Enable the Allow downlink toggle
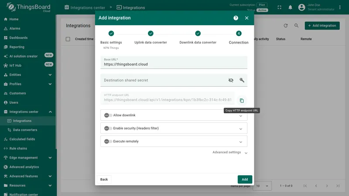The height and width of the screenshot is (196, 349). click(x=108, y=115)
